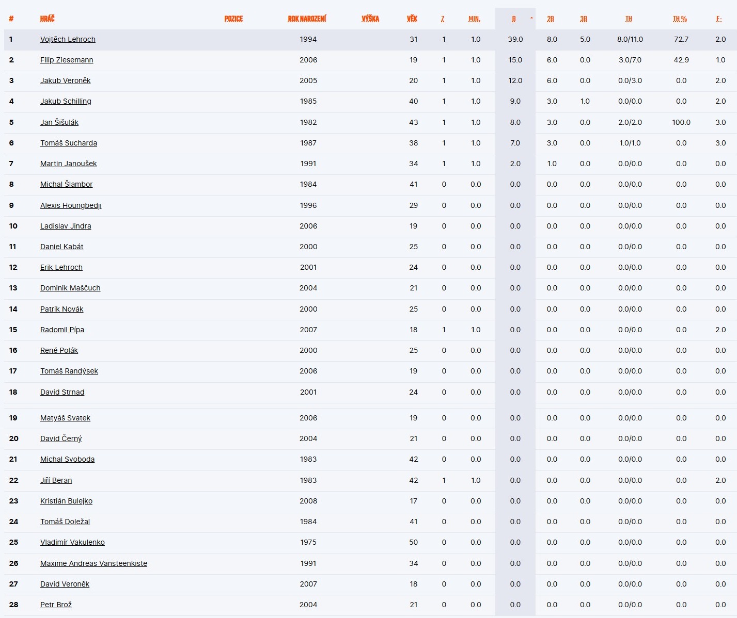Open Filip Ziesemann player link
737x618 pixels.
pos(67,60)
